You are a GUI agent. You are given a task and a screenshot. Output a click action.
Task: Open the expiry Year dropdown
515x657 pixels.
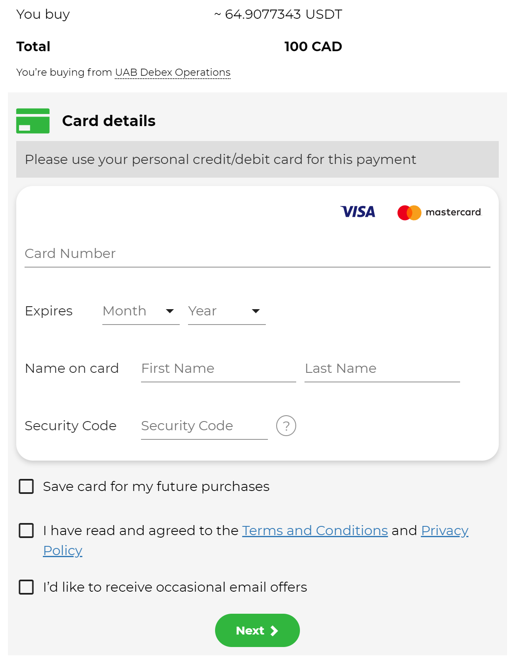(227, 311)
